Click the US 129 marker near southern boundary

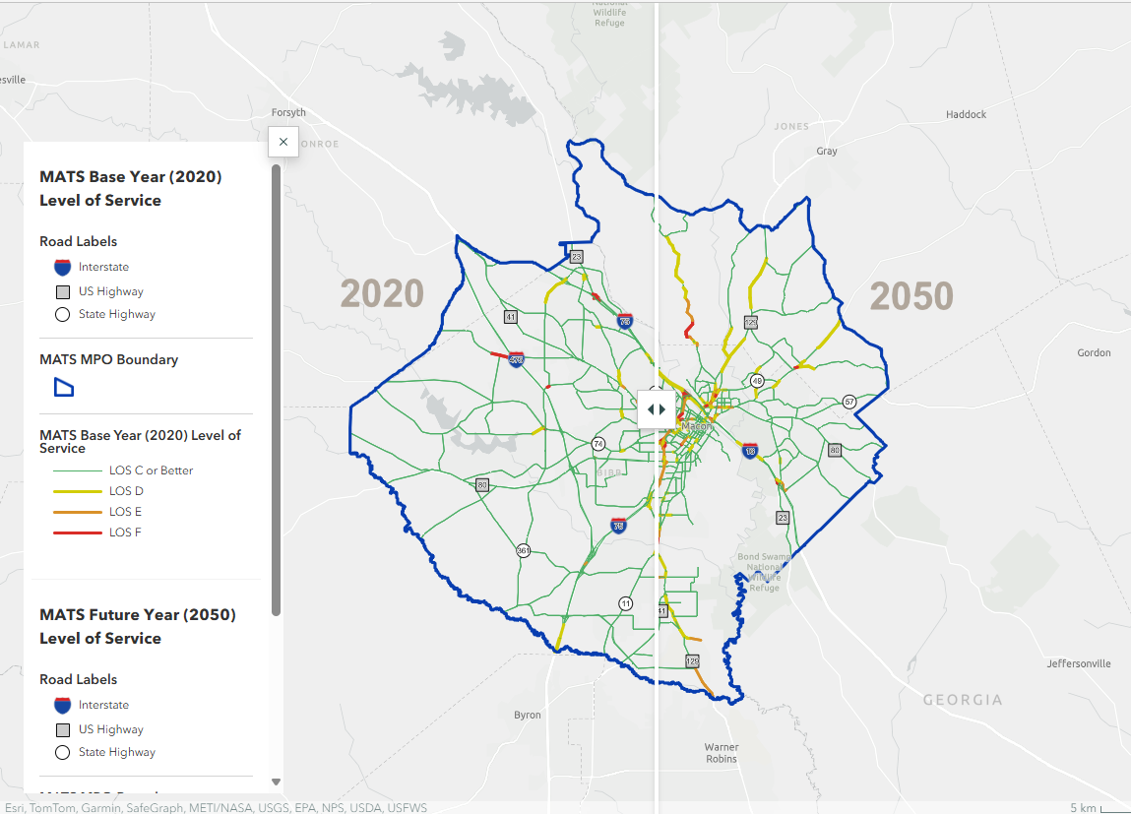692,661
